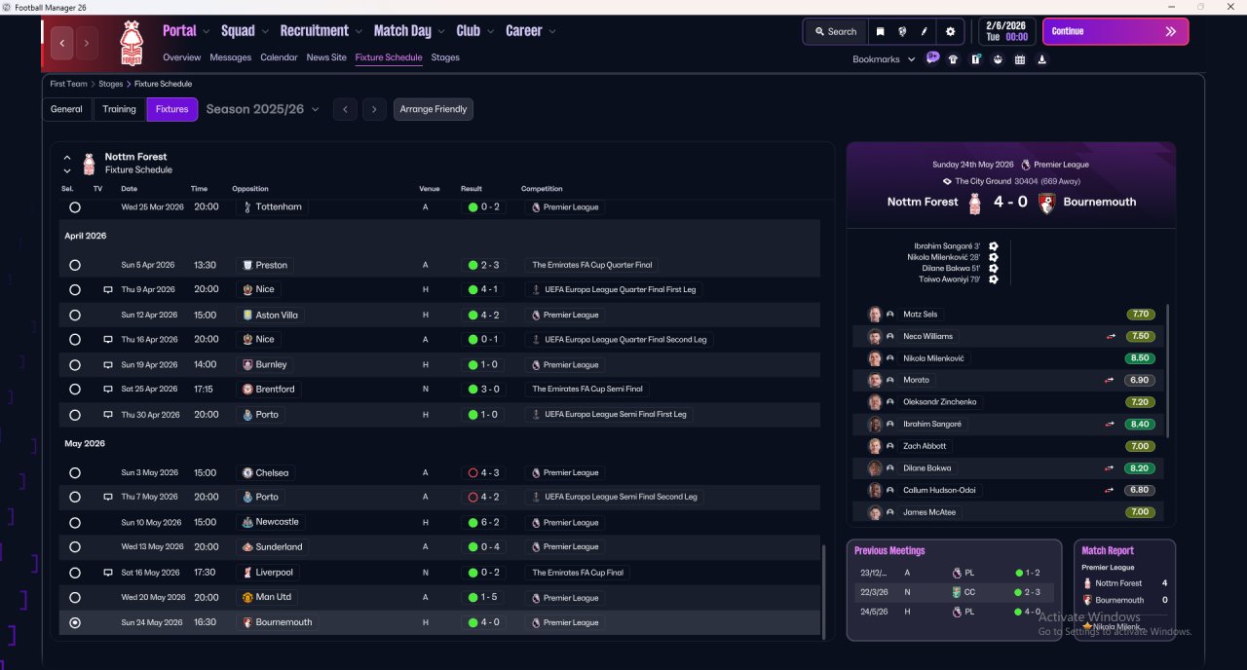Screen dimensions: 1247x670
Task: Select the Preston fixture radio button
Action: tap(75, 265)
